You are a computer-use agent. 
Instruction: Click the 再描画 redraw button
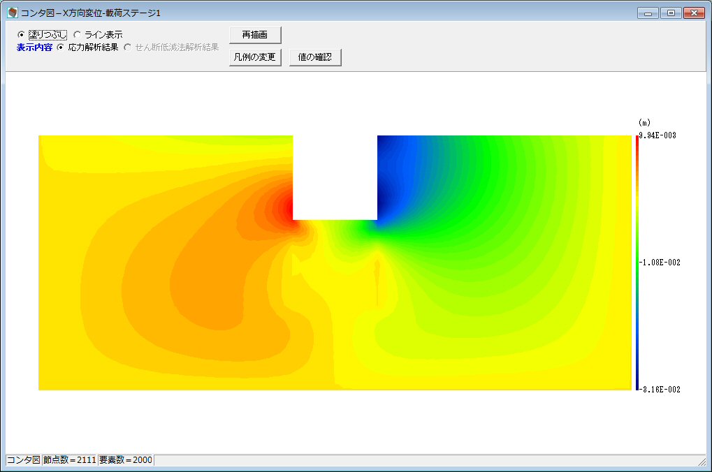pyautogui.click(x=255, y=35)
